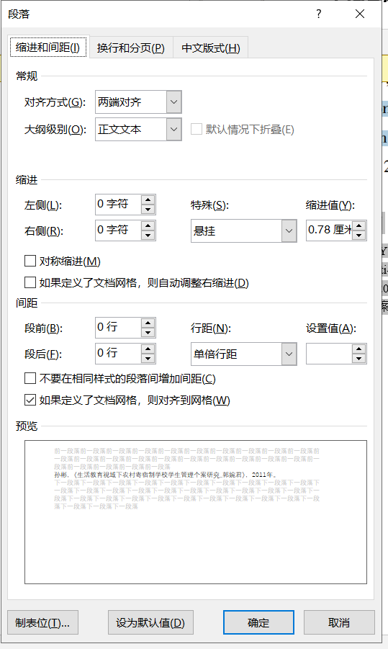Viewport: 388px width, 649px height.
Task: Decrease 段后 spacing with down arrow
Action: point(148,359)
